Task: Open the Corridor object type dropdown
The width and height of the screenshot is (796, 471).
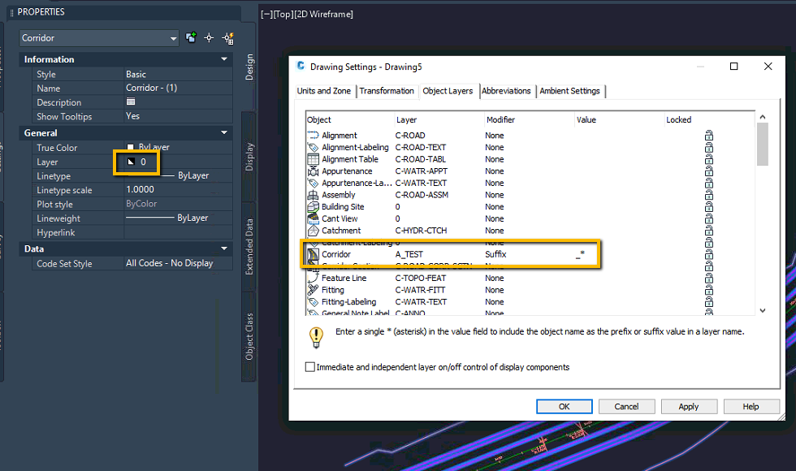Action: pyautogui.click(x=99, y=38)
